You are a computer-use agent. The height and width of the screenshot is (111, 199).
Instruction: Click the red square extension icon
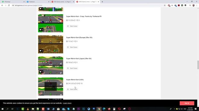point(179,6)
